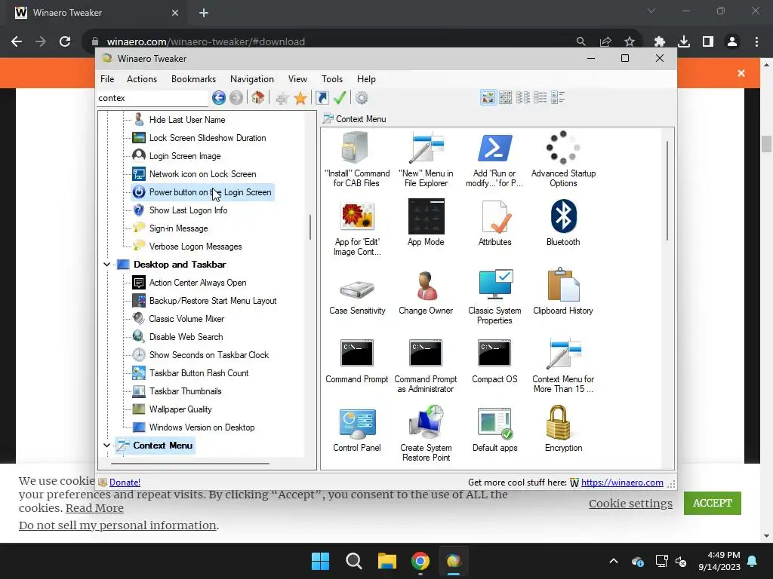Click the green checkmark apply icon
The image size is (773, 579).
pyautogui.click(x=340, y=97)
